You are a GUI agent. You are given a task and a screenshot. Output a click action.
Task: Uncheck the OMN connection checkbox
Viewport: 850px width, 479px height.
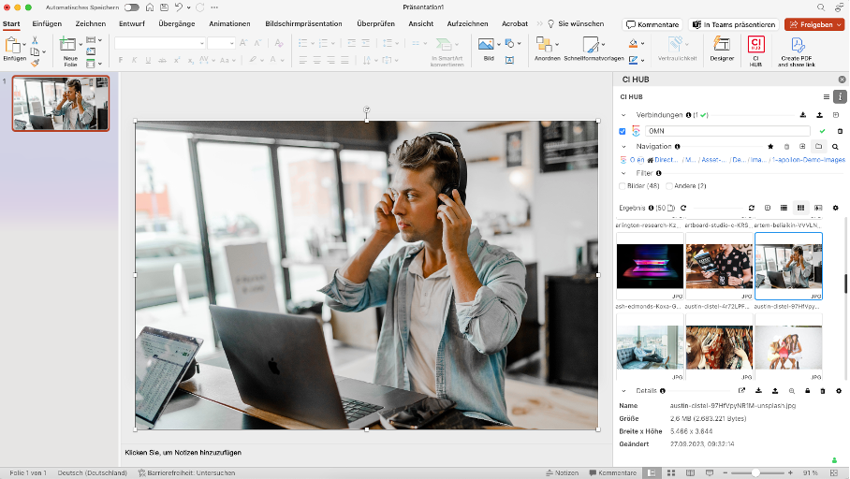(623, 131)
